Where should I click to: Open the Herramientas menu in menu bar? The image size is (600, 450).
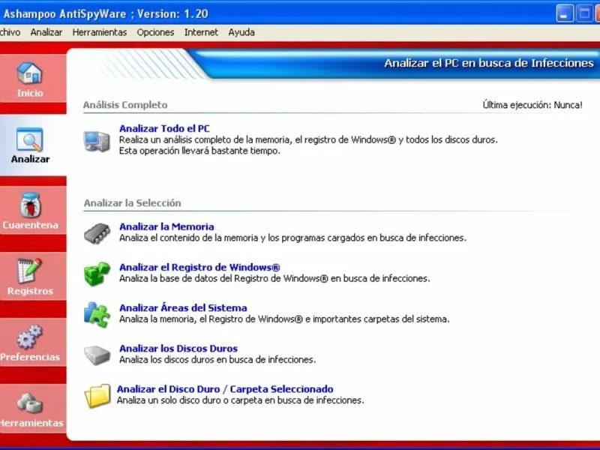coord(100,32)
